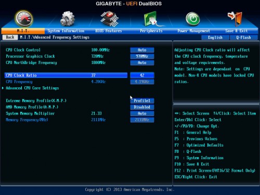Click the 2111MHz memory frequency value

(98, 120)
